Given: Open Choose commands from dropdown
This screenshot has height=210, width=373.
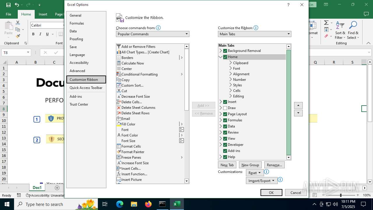Looking at the screenshot, I should coord(153,34).
